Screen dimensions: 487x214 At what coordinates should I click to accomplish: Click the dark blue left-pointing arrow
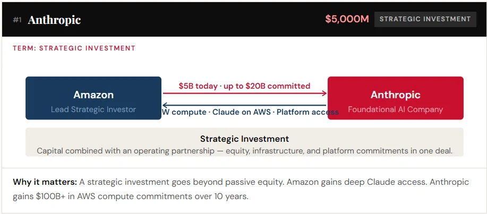pyautogui.click(x=244, y=105)
